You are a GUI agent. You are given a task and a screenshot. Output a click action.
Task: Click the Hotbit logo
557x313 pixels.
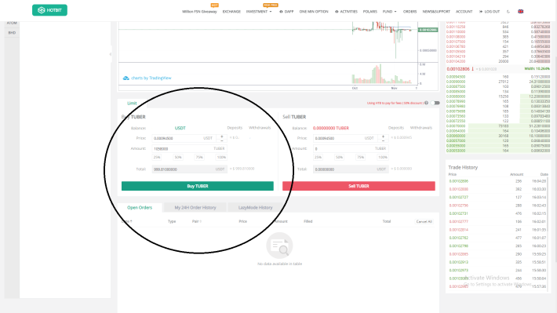[x=49, y=10]
